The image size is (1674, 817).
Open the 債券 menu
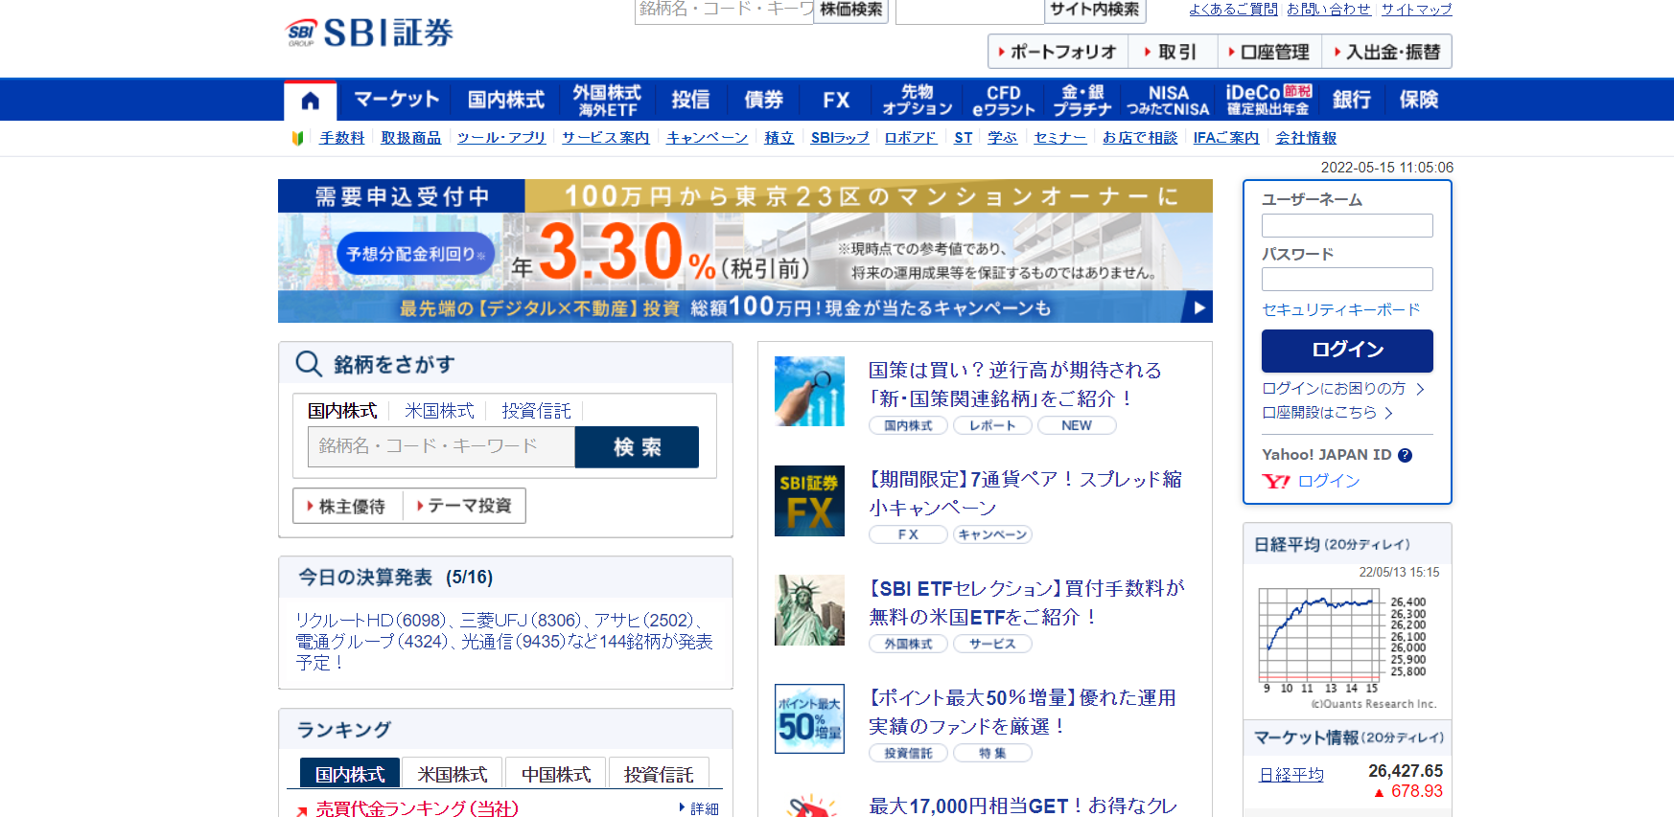pyautogui.click(x=763, y=100)
